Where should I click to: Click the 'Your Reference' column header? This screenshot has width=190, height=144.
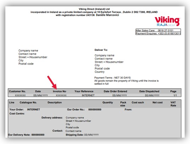pos(84,91)
